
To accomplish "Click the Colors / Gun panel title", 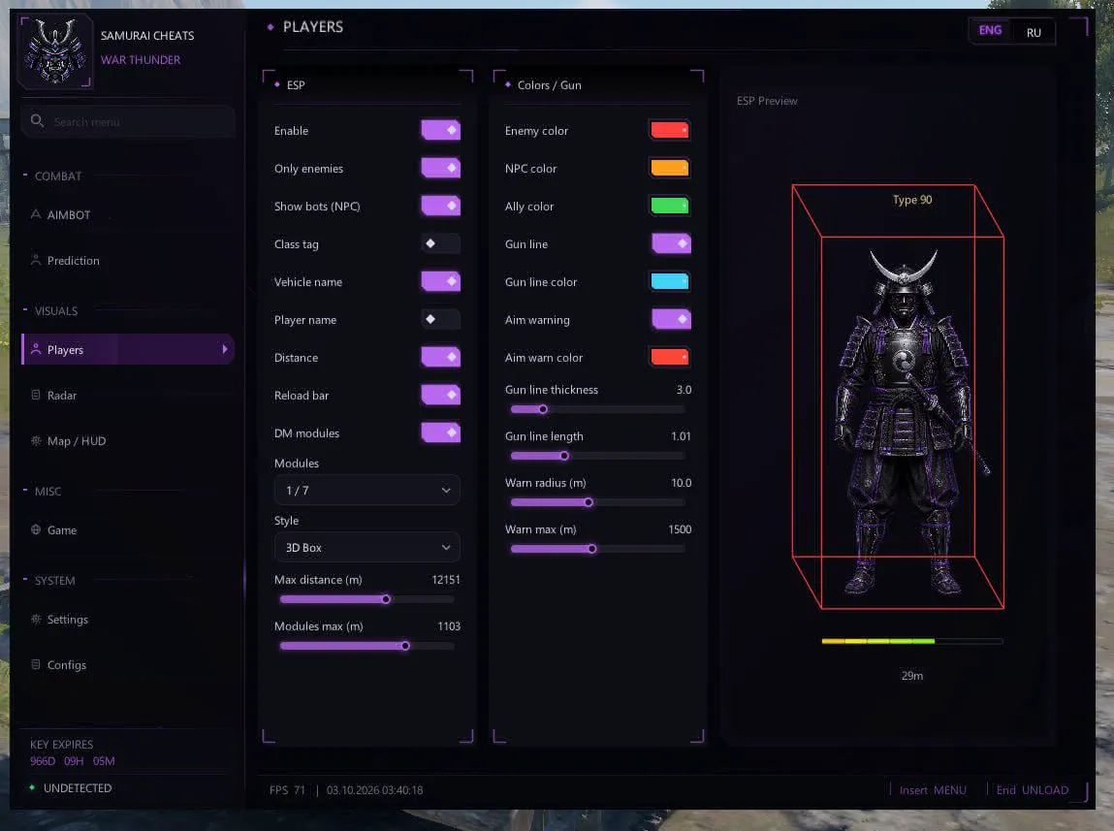I will coord(549,84).
